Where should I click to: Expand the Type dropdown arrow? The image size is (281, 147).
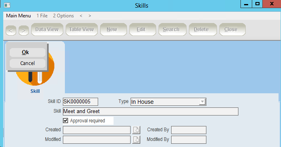(202, 102)
